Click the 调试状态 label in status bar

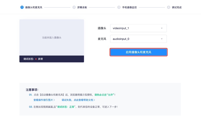click(x=29, y=59)
